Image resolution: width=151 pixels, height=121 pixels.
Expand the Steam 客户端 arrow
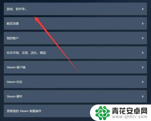(x=143, y=67)
